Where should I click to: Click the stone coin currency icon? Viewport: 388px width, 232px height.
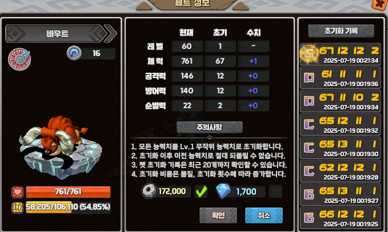[x=149, y=191]
